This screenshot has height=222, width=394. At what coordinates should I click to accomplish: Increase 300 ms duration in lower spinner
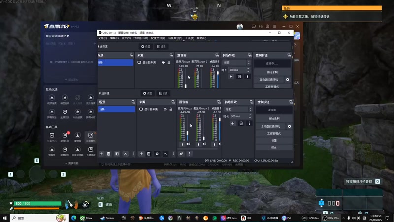[250, 115]
